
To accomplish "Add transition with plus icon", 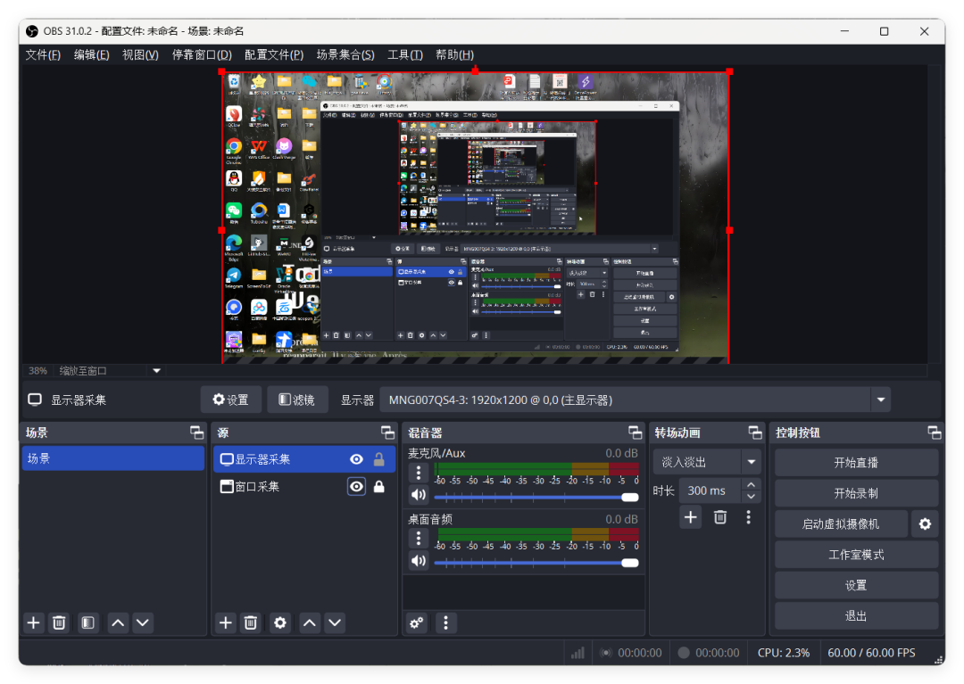I will pyautogui.click(x=690, y=517).
